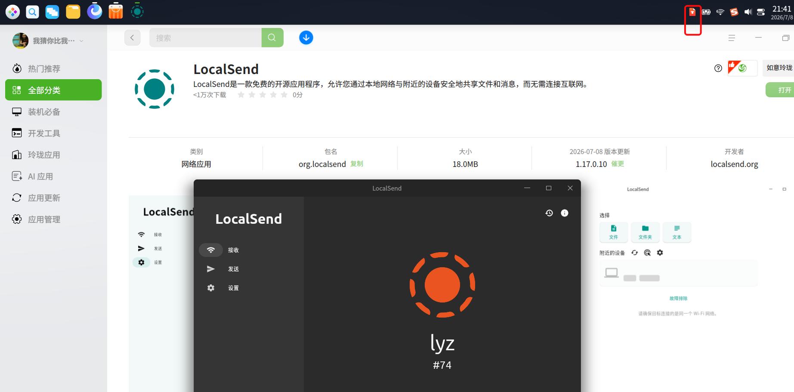Viewport: 794px width, 392px height.
Task: Launch the blue browser from the panel
Action: [x=95, y=12]
